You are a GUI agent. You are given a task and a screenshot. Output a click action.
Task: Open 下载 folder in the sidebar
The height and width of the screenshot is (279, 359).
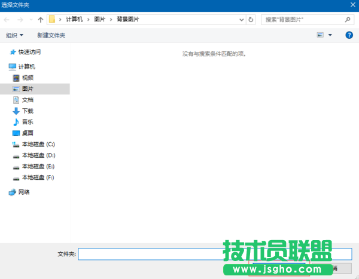[x=28, y=111]
